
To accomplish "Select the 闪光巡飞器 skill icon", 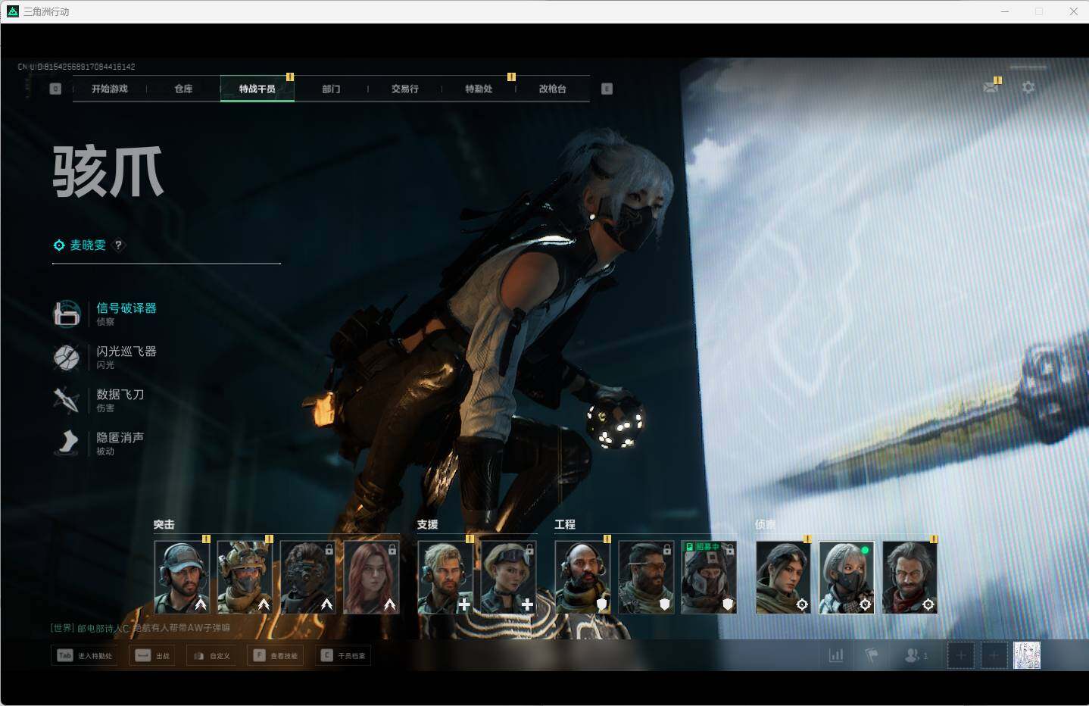I will point(67,357).
